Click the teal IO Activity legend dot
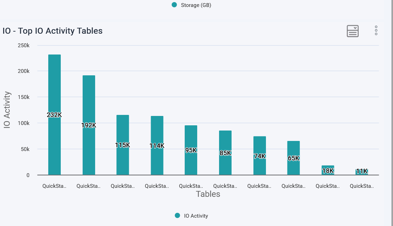This screenshot has width=393, height=226. click(177, 216)
